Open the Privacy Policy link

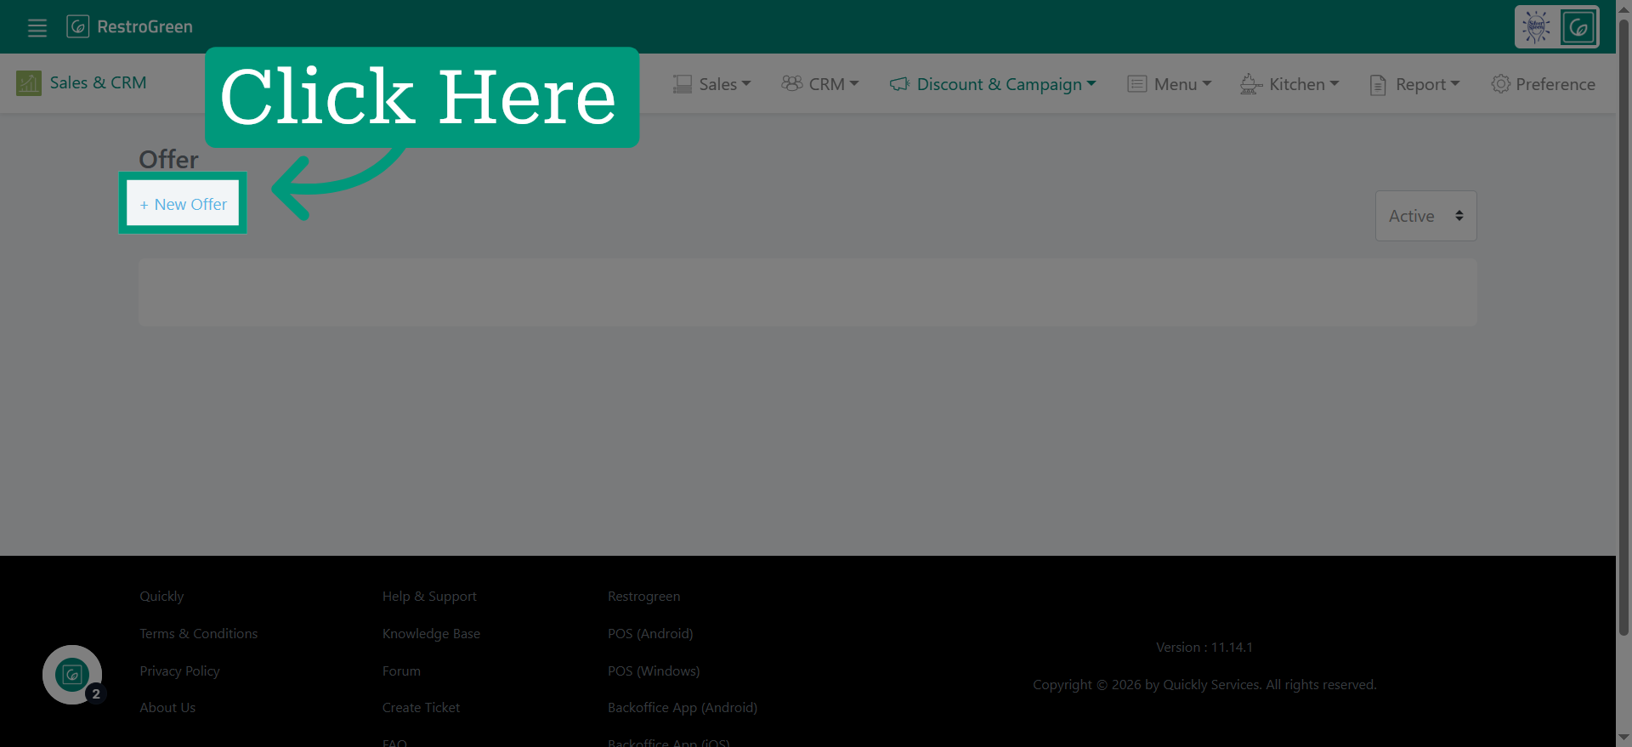click(179, 671)
